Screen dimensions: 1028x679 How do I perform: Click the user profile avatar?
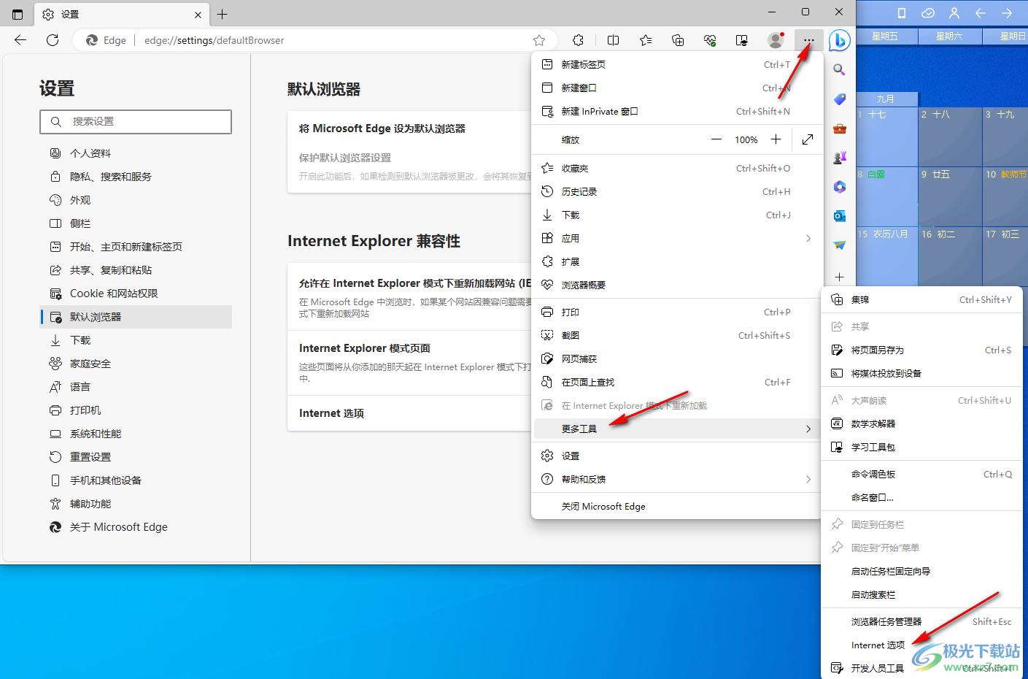(776, 40)
